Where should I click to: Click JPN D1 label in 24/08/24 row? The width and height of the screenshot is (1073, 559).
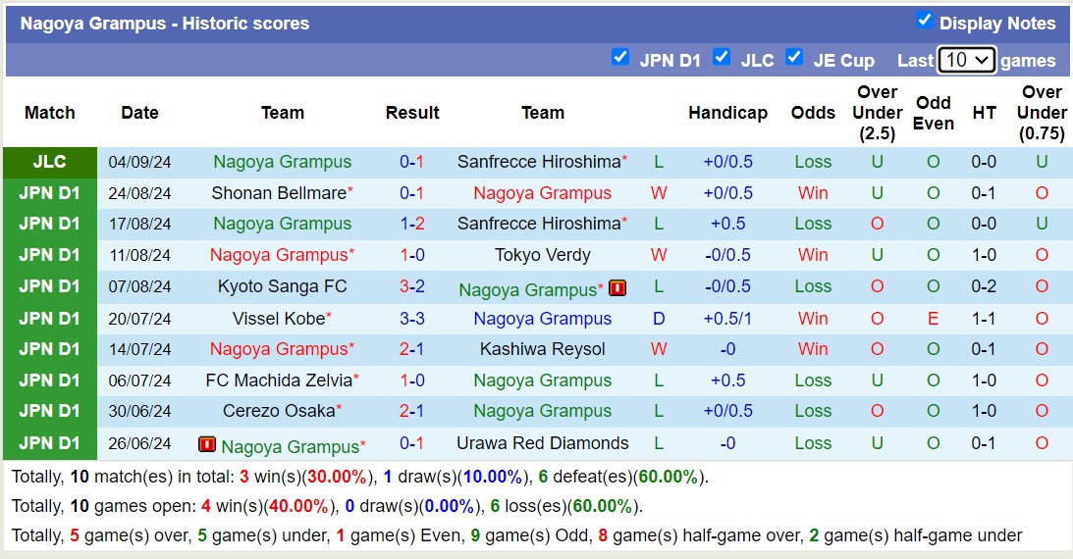pyautogui.click(x=49, y=193)
